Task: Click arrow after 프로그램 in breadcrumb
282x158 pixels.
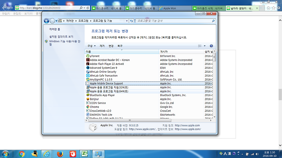Action: (90, 21)
